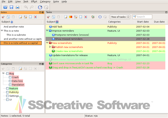The height and width of the screenshot is (118, 168).
Task: Check the Settings category checkbox
Action: tap(7, 96)
